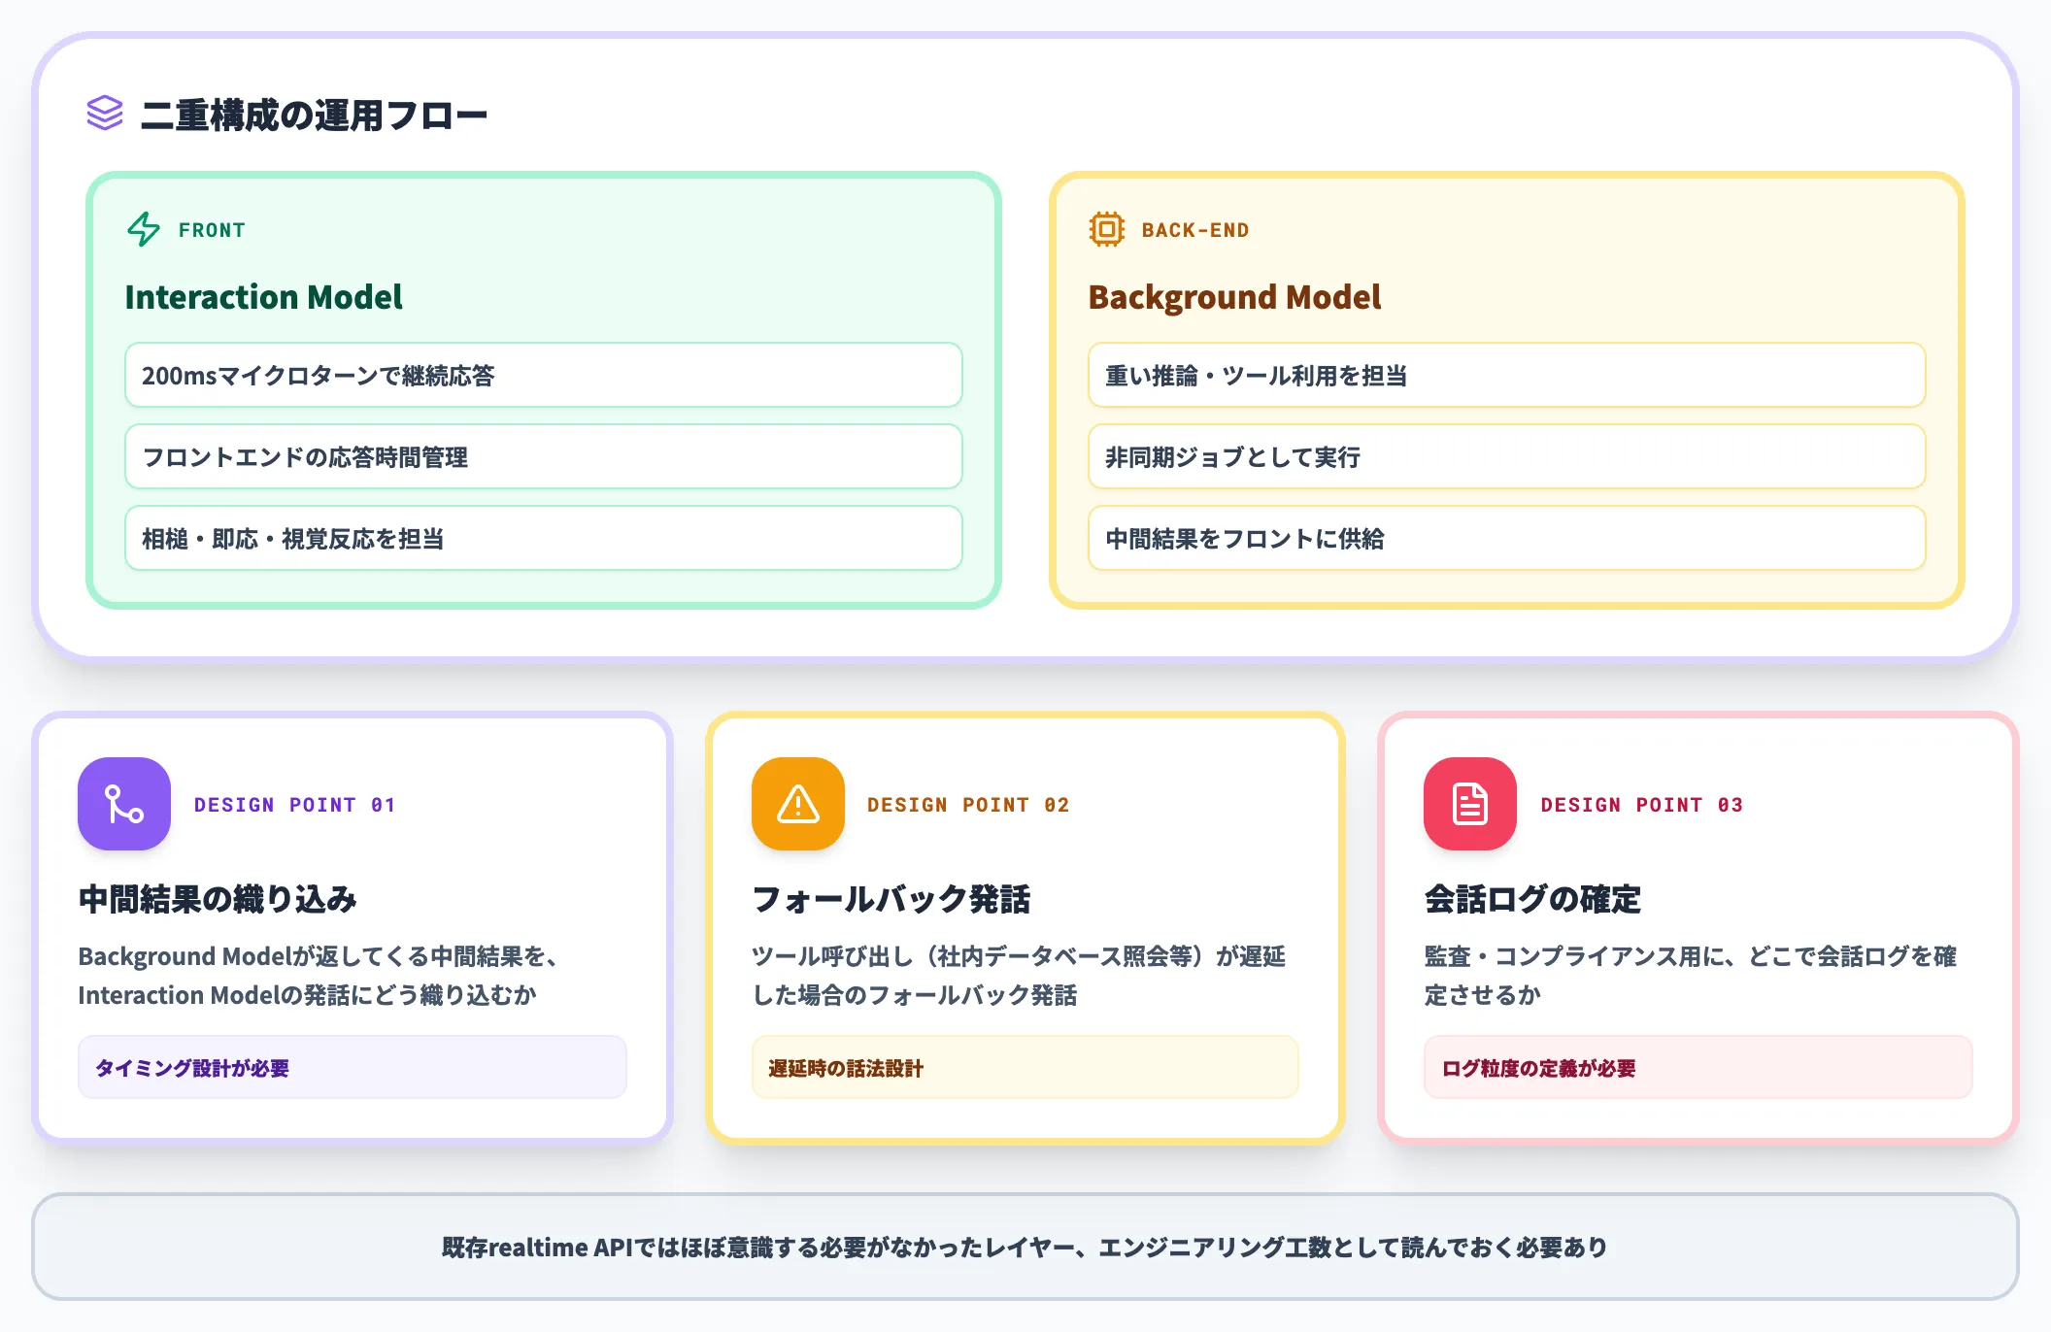Image resolution: width=2051 pixels, height=1332 pixels.
Task: Select the 200msマイクロターンで継続応答 item
Action: pos(544,375)
